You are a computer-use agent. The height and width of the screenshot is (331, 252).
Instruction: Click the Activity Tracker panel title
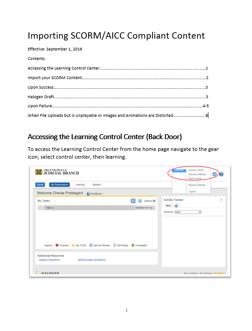pyautogui.click(x=173, y=200)
